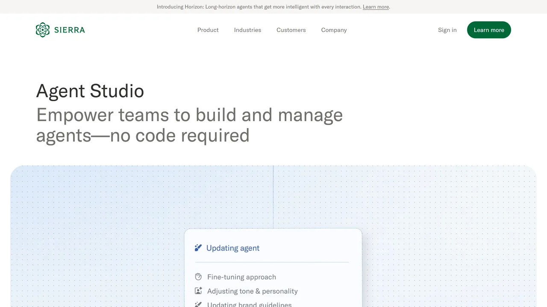The height and width of the screenshot is (307, 547).
Task: Click 'Updating brand guidelines' list item
Action: pyautogui.click(x=250, y=304)
